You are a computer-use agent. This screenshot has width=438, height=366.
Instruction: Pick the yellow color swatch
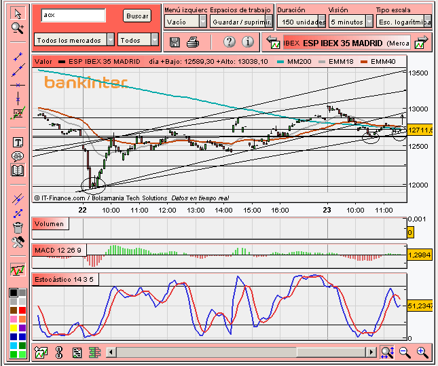[x=14, y=328]
